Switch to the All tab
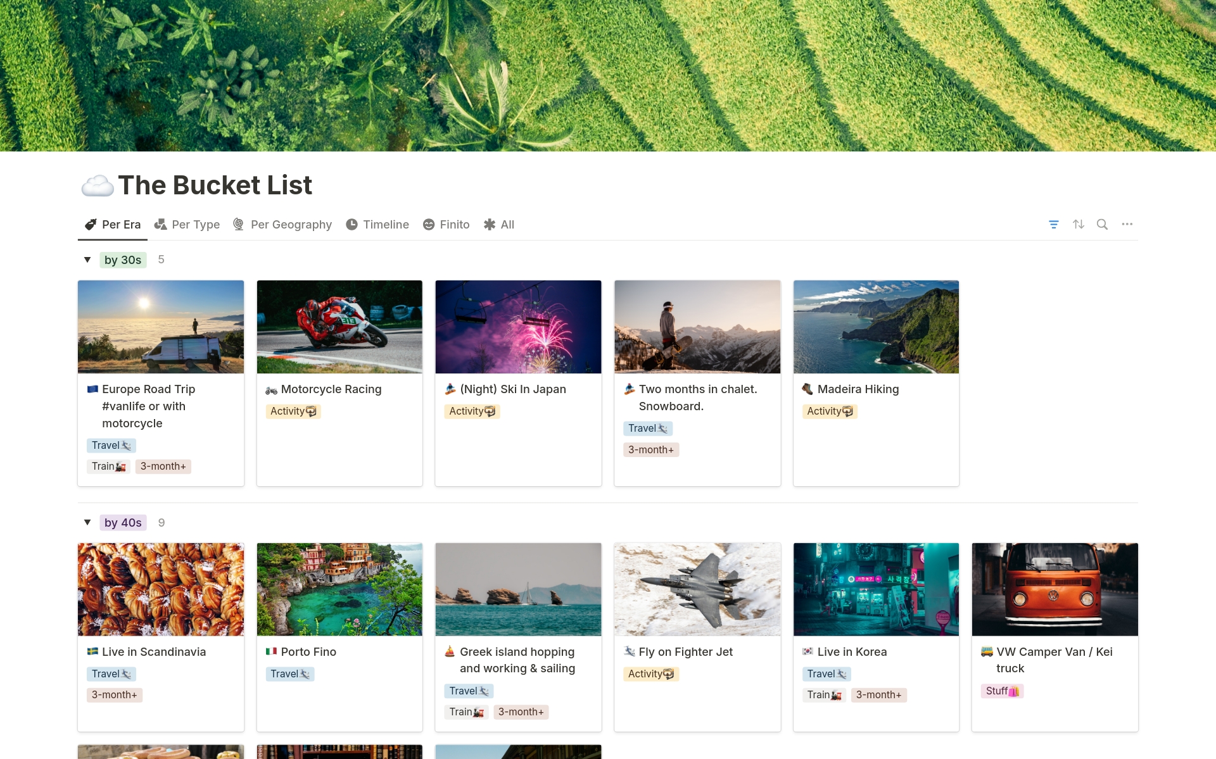 click(499, 225)
